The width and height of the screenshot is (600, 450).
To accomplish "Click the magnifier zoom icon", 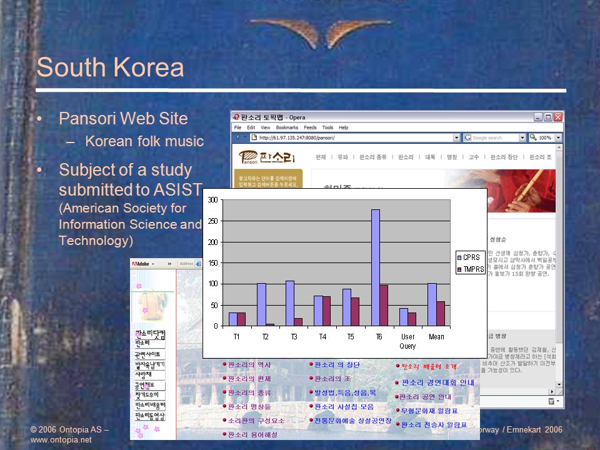I will click(533, 137).
